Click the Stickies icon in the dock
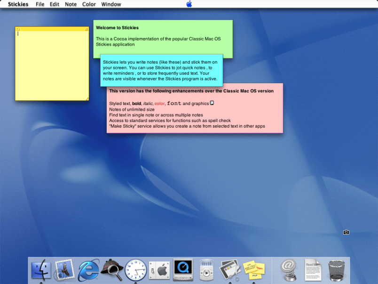This screenshot has width=378, height=284. [254, 270]
